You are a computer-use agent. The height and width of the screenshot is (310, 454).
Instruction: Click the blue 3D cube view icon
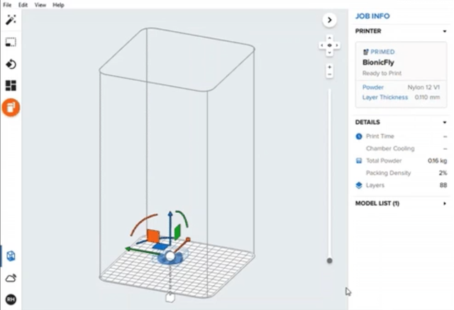(x=11, y=256)
